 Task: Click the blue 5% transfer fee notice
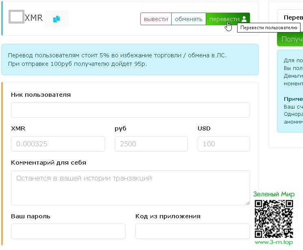pos(130,59)
